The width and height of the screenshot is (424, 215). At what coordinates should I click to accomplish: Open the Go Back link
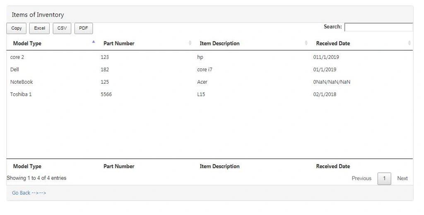(29, 193)
